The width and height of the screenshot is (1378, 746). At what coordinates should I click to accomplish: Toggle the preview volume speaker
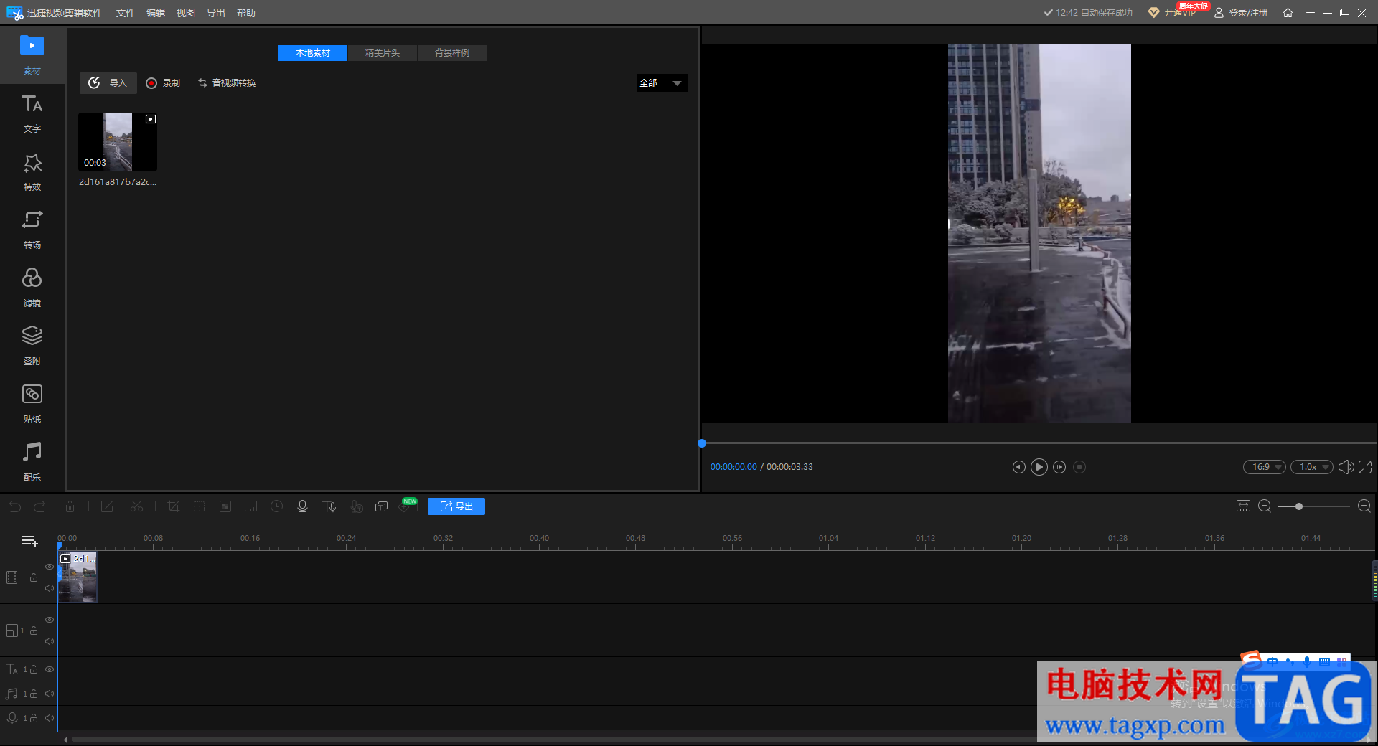coord(1346,467)
